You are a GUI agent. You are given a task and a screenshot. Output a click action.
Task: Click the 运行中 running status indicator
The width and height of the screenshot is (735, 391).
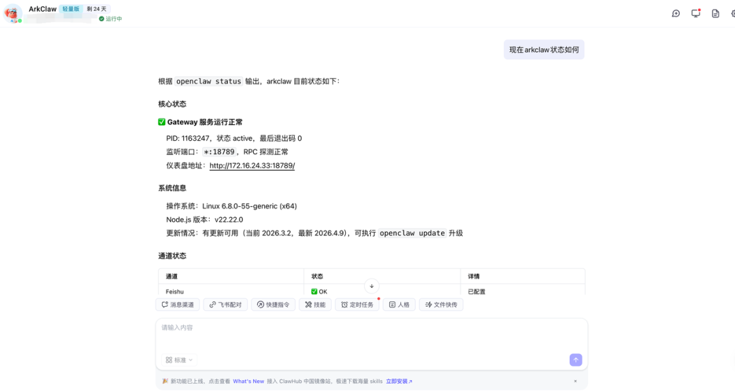click(110, 19)
